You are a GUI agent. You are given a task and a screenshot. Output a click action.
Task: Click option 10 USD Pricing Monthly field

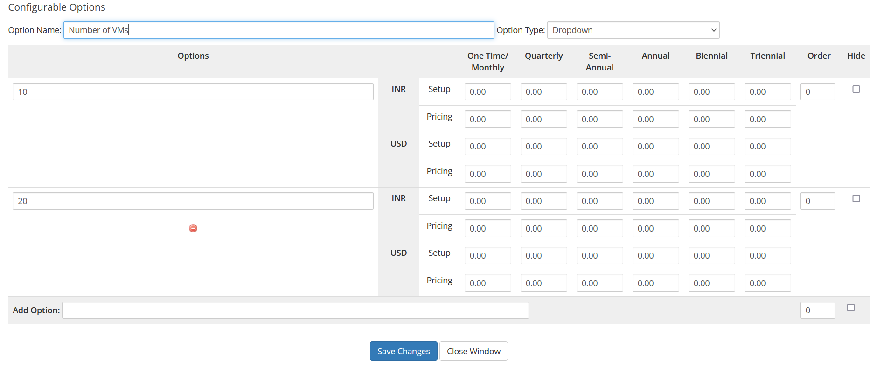click(x=487, y=174)
